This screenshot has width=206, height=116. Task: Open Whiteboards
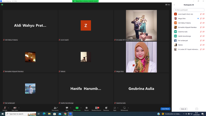(124, 109)
